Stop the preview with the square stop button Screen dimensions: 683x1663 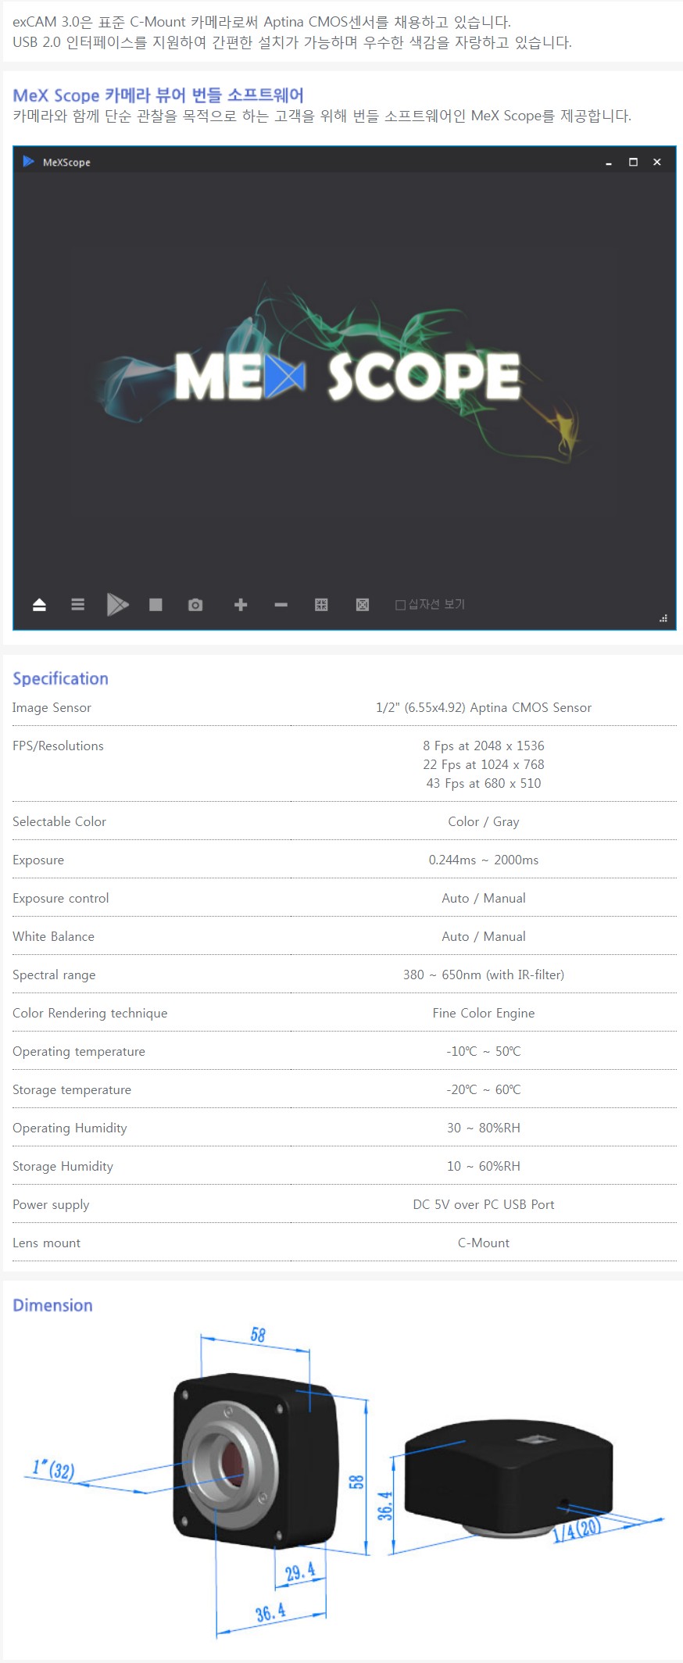tap(156, 604)
